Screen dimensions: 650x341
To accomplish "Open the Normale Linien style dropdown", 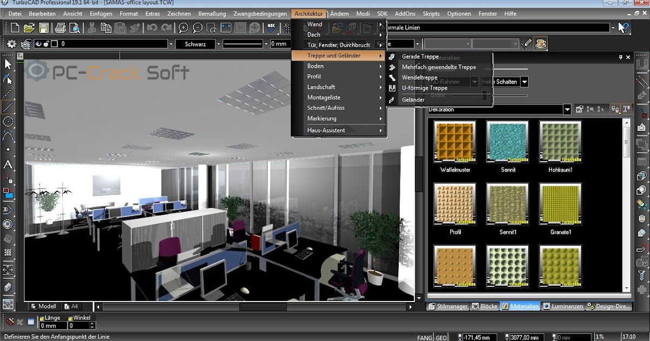I will pos(613,28).
